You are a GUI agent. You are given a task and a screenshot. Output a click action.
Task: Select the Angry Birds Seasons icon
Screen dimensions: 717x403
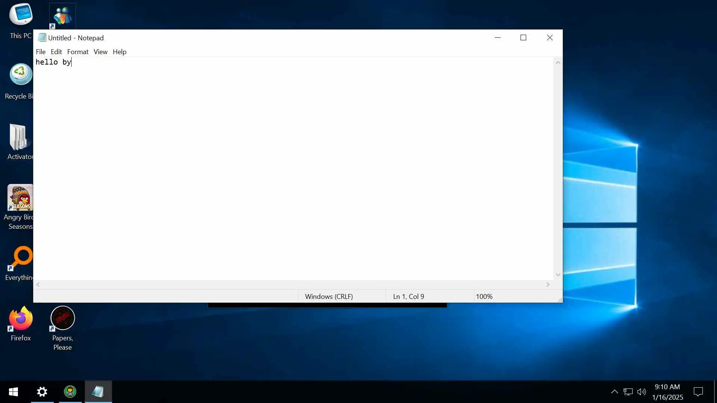[21, 198]
